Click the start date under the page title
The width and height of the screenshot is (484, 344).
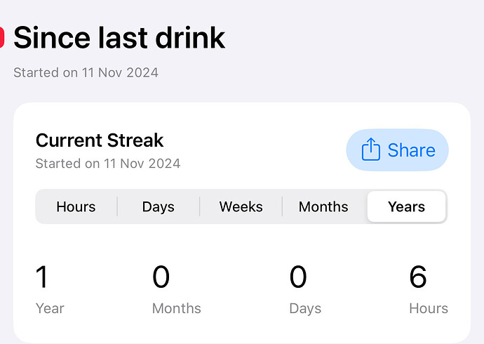click(x=86, y=72)
